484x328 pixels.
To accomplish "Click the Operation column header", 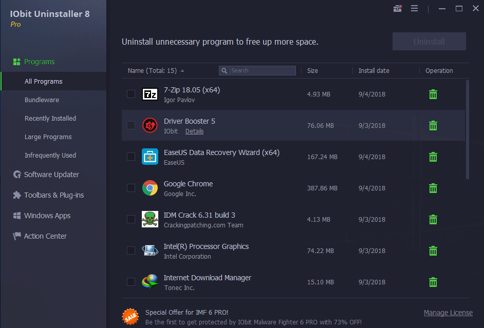I will 439,71.
